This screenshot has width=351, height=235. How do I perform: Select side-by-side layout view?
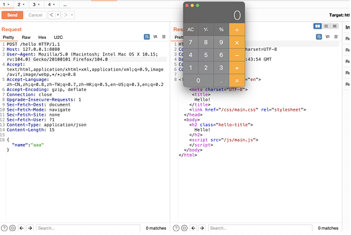pos(317,26)
